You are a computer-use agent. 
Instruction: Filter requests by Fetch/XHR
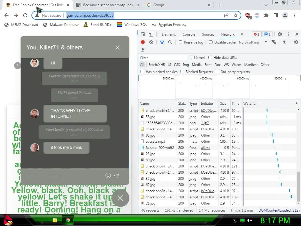157,65
